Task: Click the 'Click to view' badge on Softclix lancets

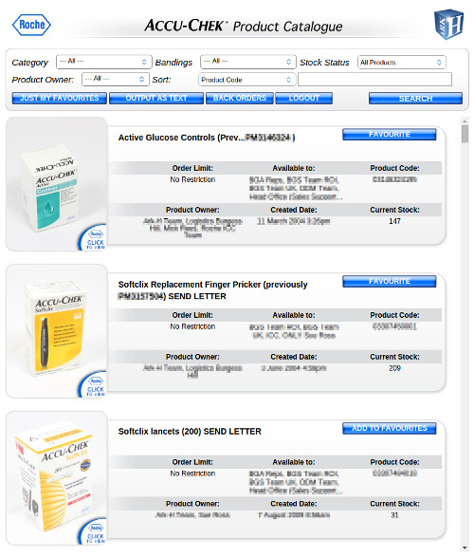Action: (93, 532)
